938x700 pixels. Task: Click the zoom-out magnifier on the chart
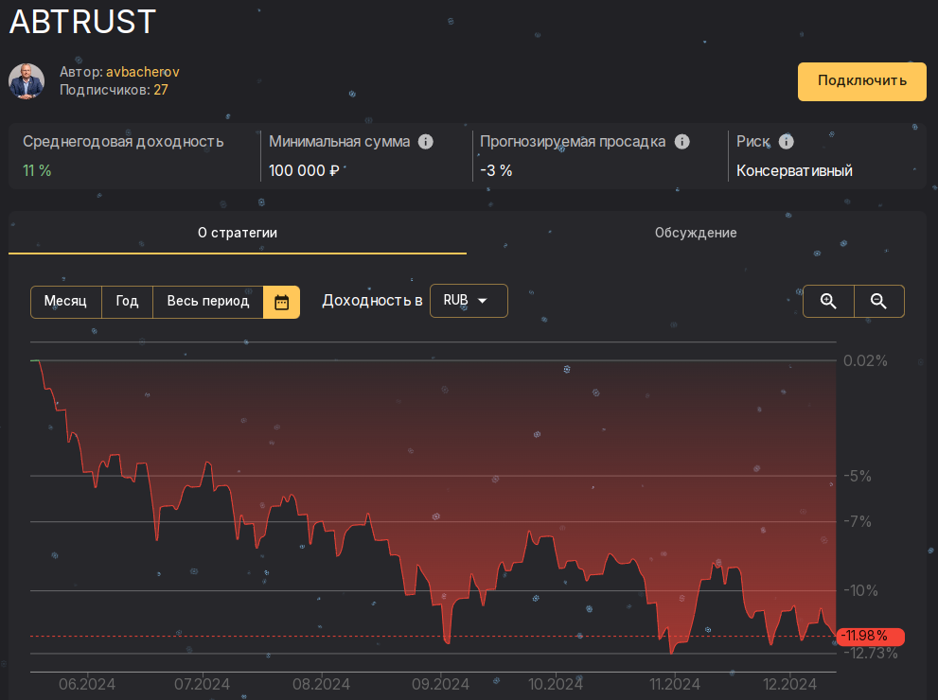878,301
